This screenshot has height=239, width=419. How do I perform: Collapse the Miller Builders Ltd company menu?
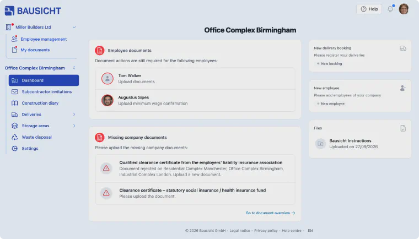pos(74,27)
